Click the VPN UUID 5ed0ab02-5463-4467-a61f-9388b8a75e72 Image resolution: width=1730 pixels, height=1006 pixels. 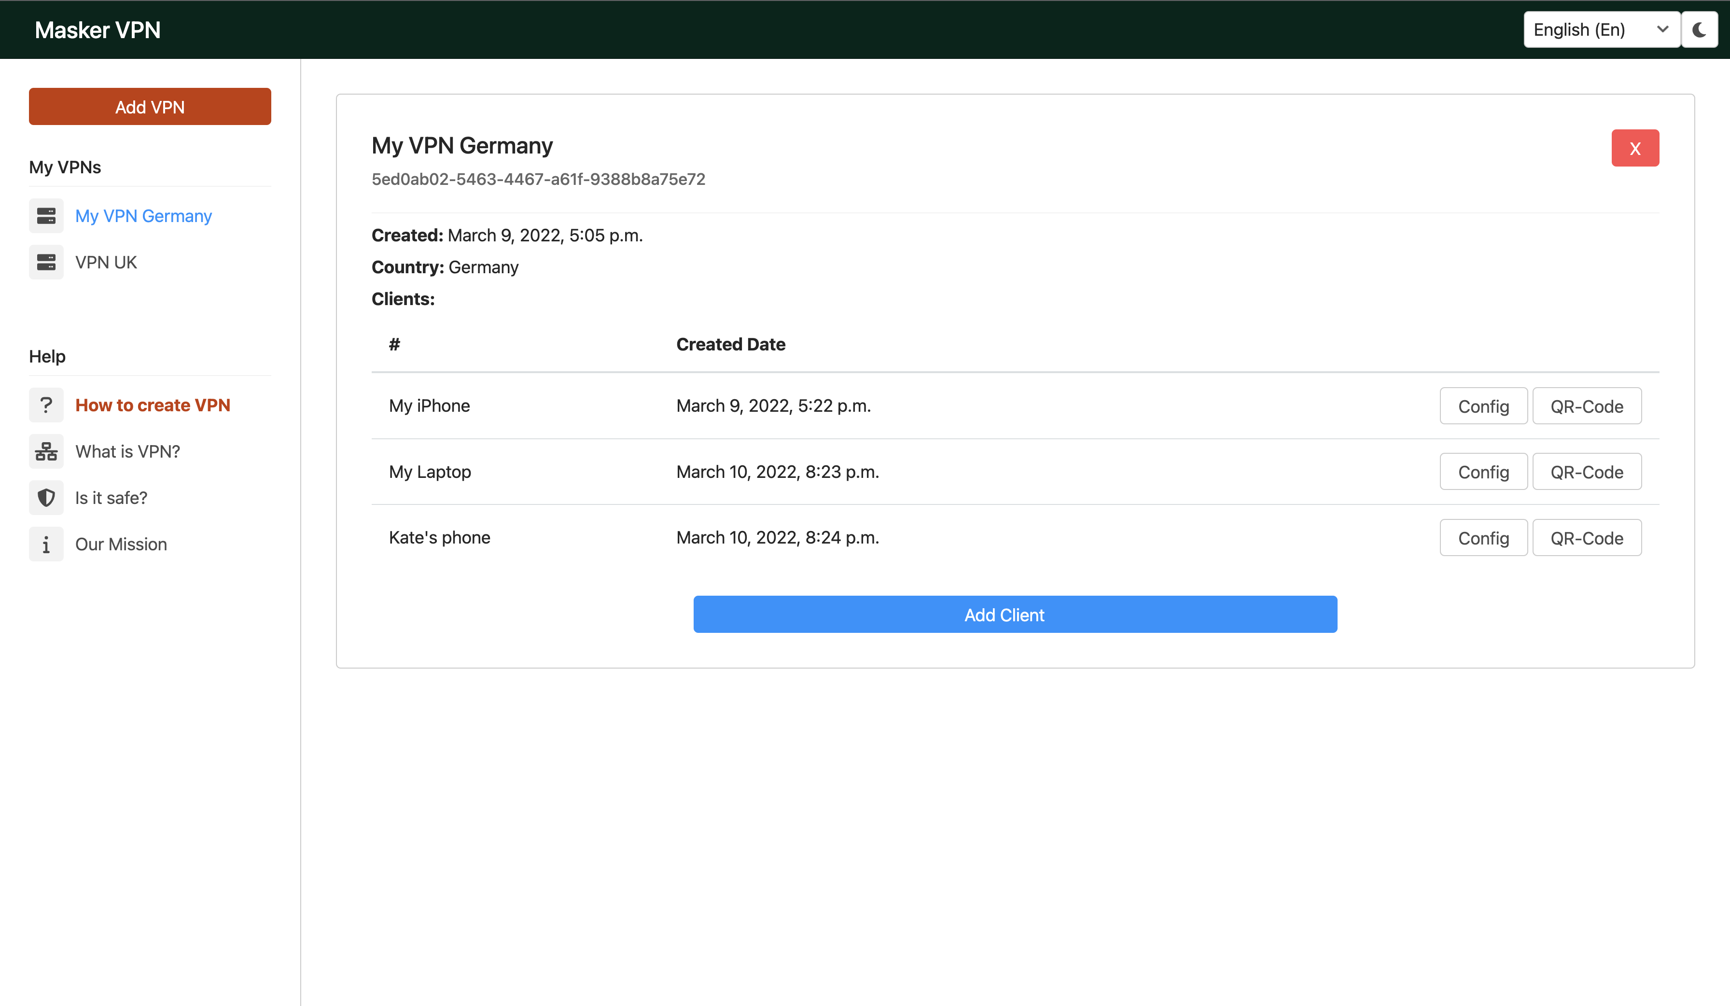[x=538, y=179]
